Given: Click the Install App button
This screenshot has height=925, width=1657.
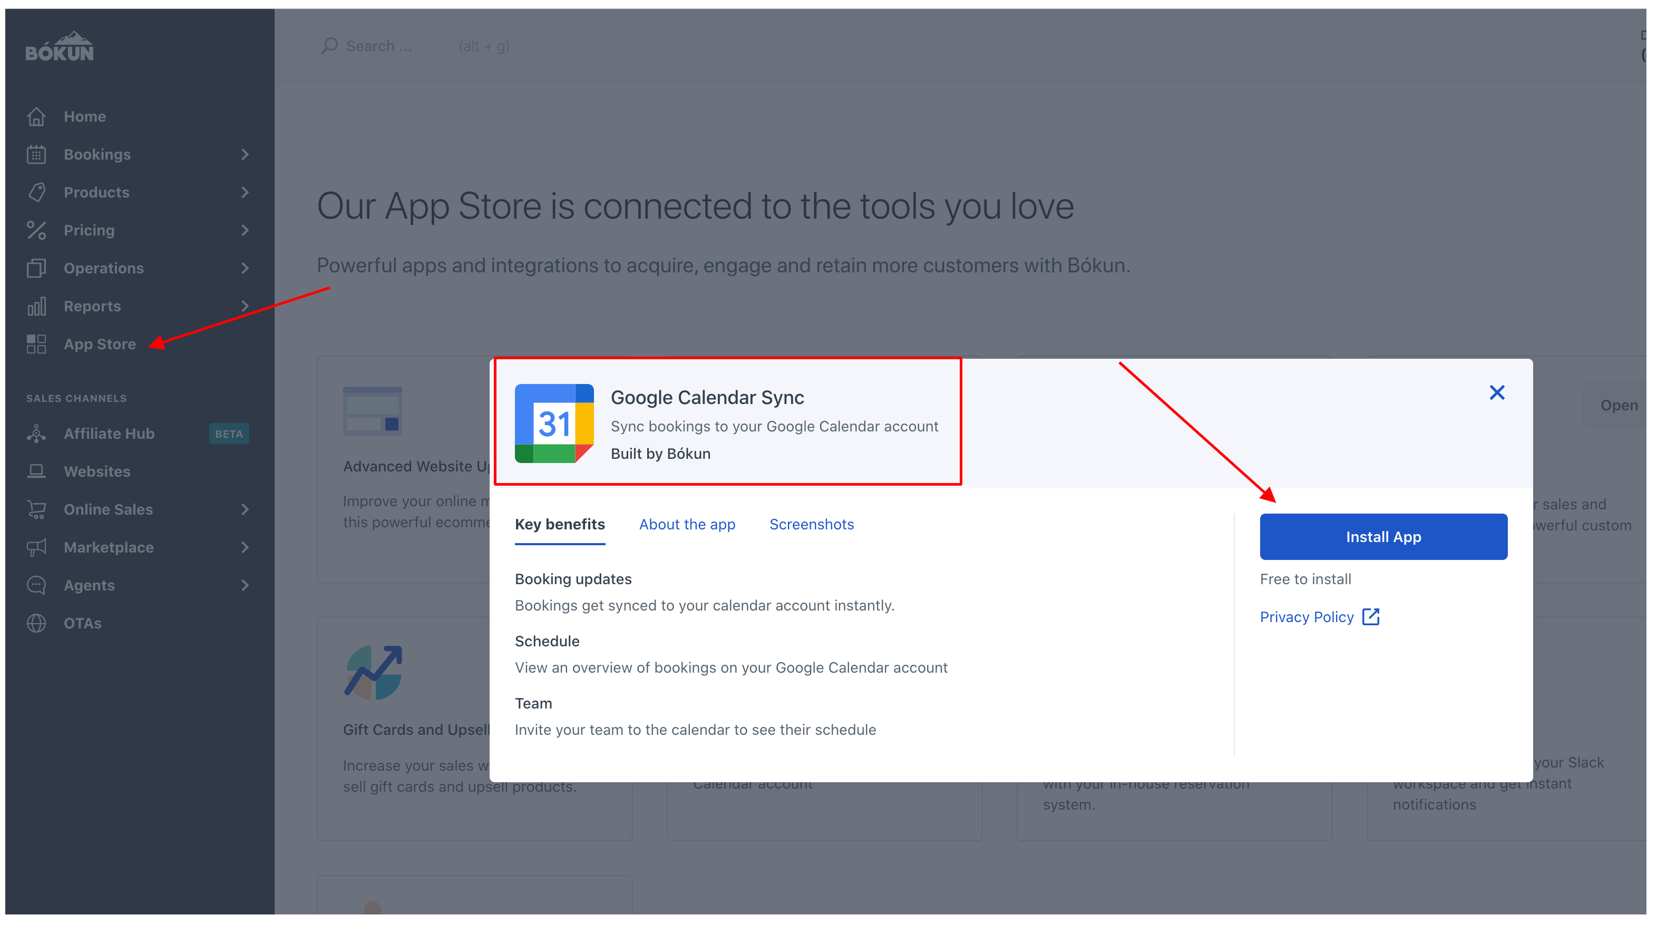Looking at the screenshot, I should coord(1383,537).
